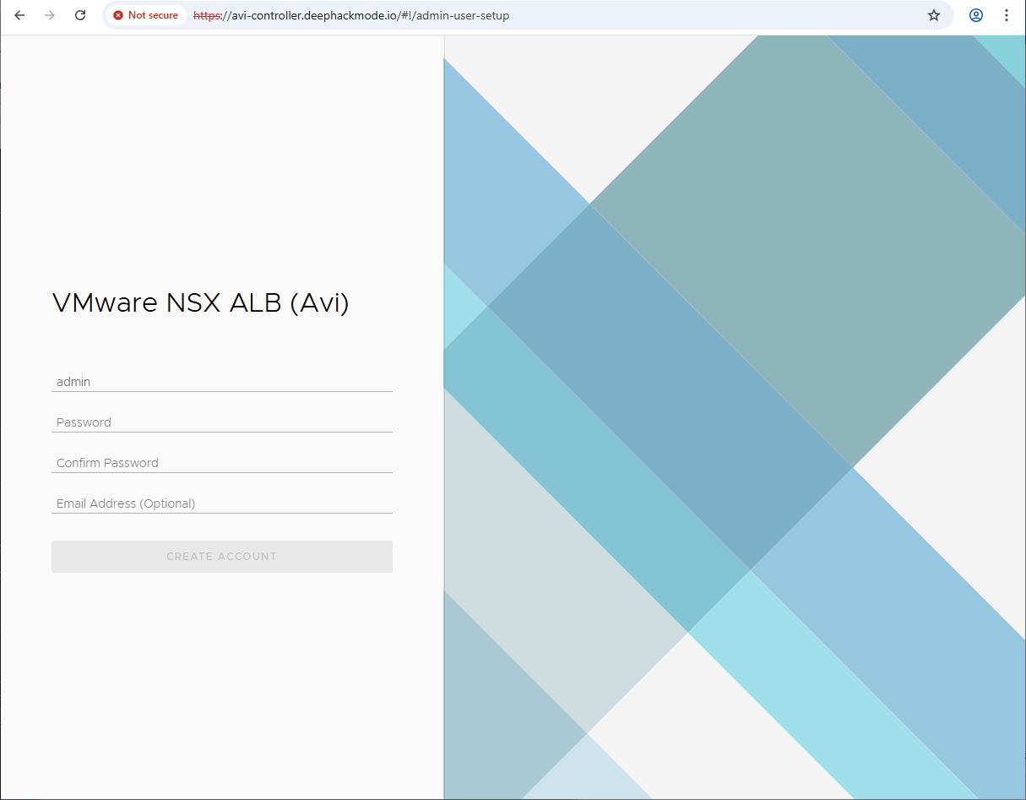Click the Password field
The width and height of the screenshot is (1026, 800).
coord(222,422)
